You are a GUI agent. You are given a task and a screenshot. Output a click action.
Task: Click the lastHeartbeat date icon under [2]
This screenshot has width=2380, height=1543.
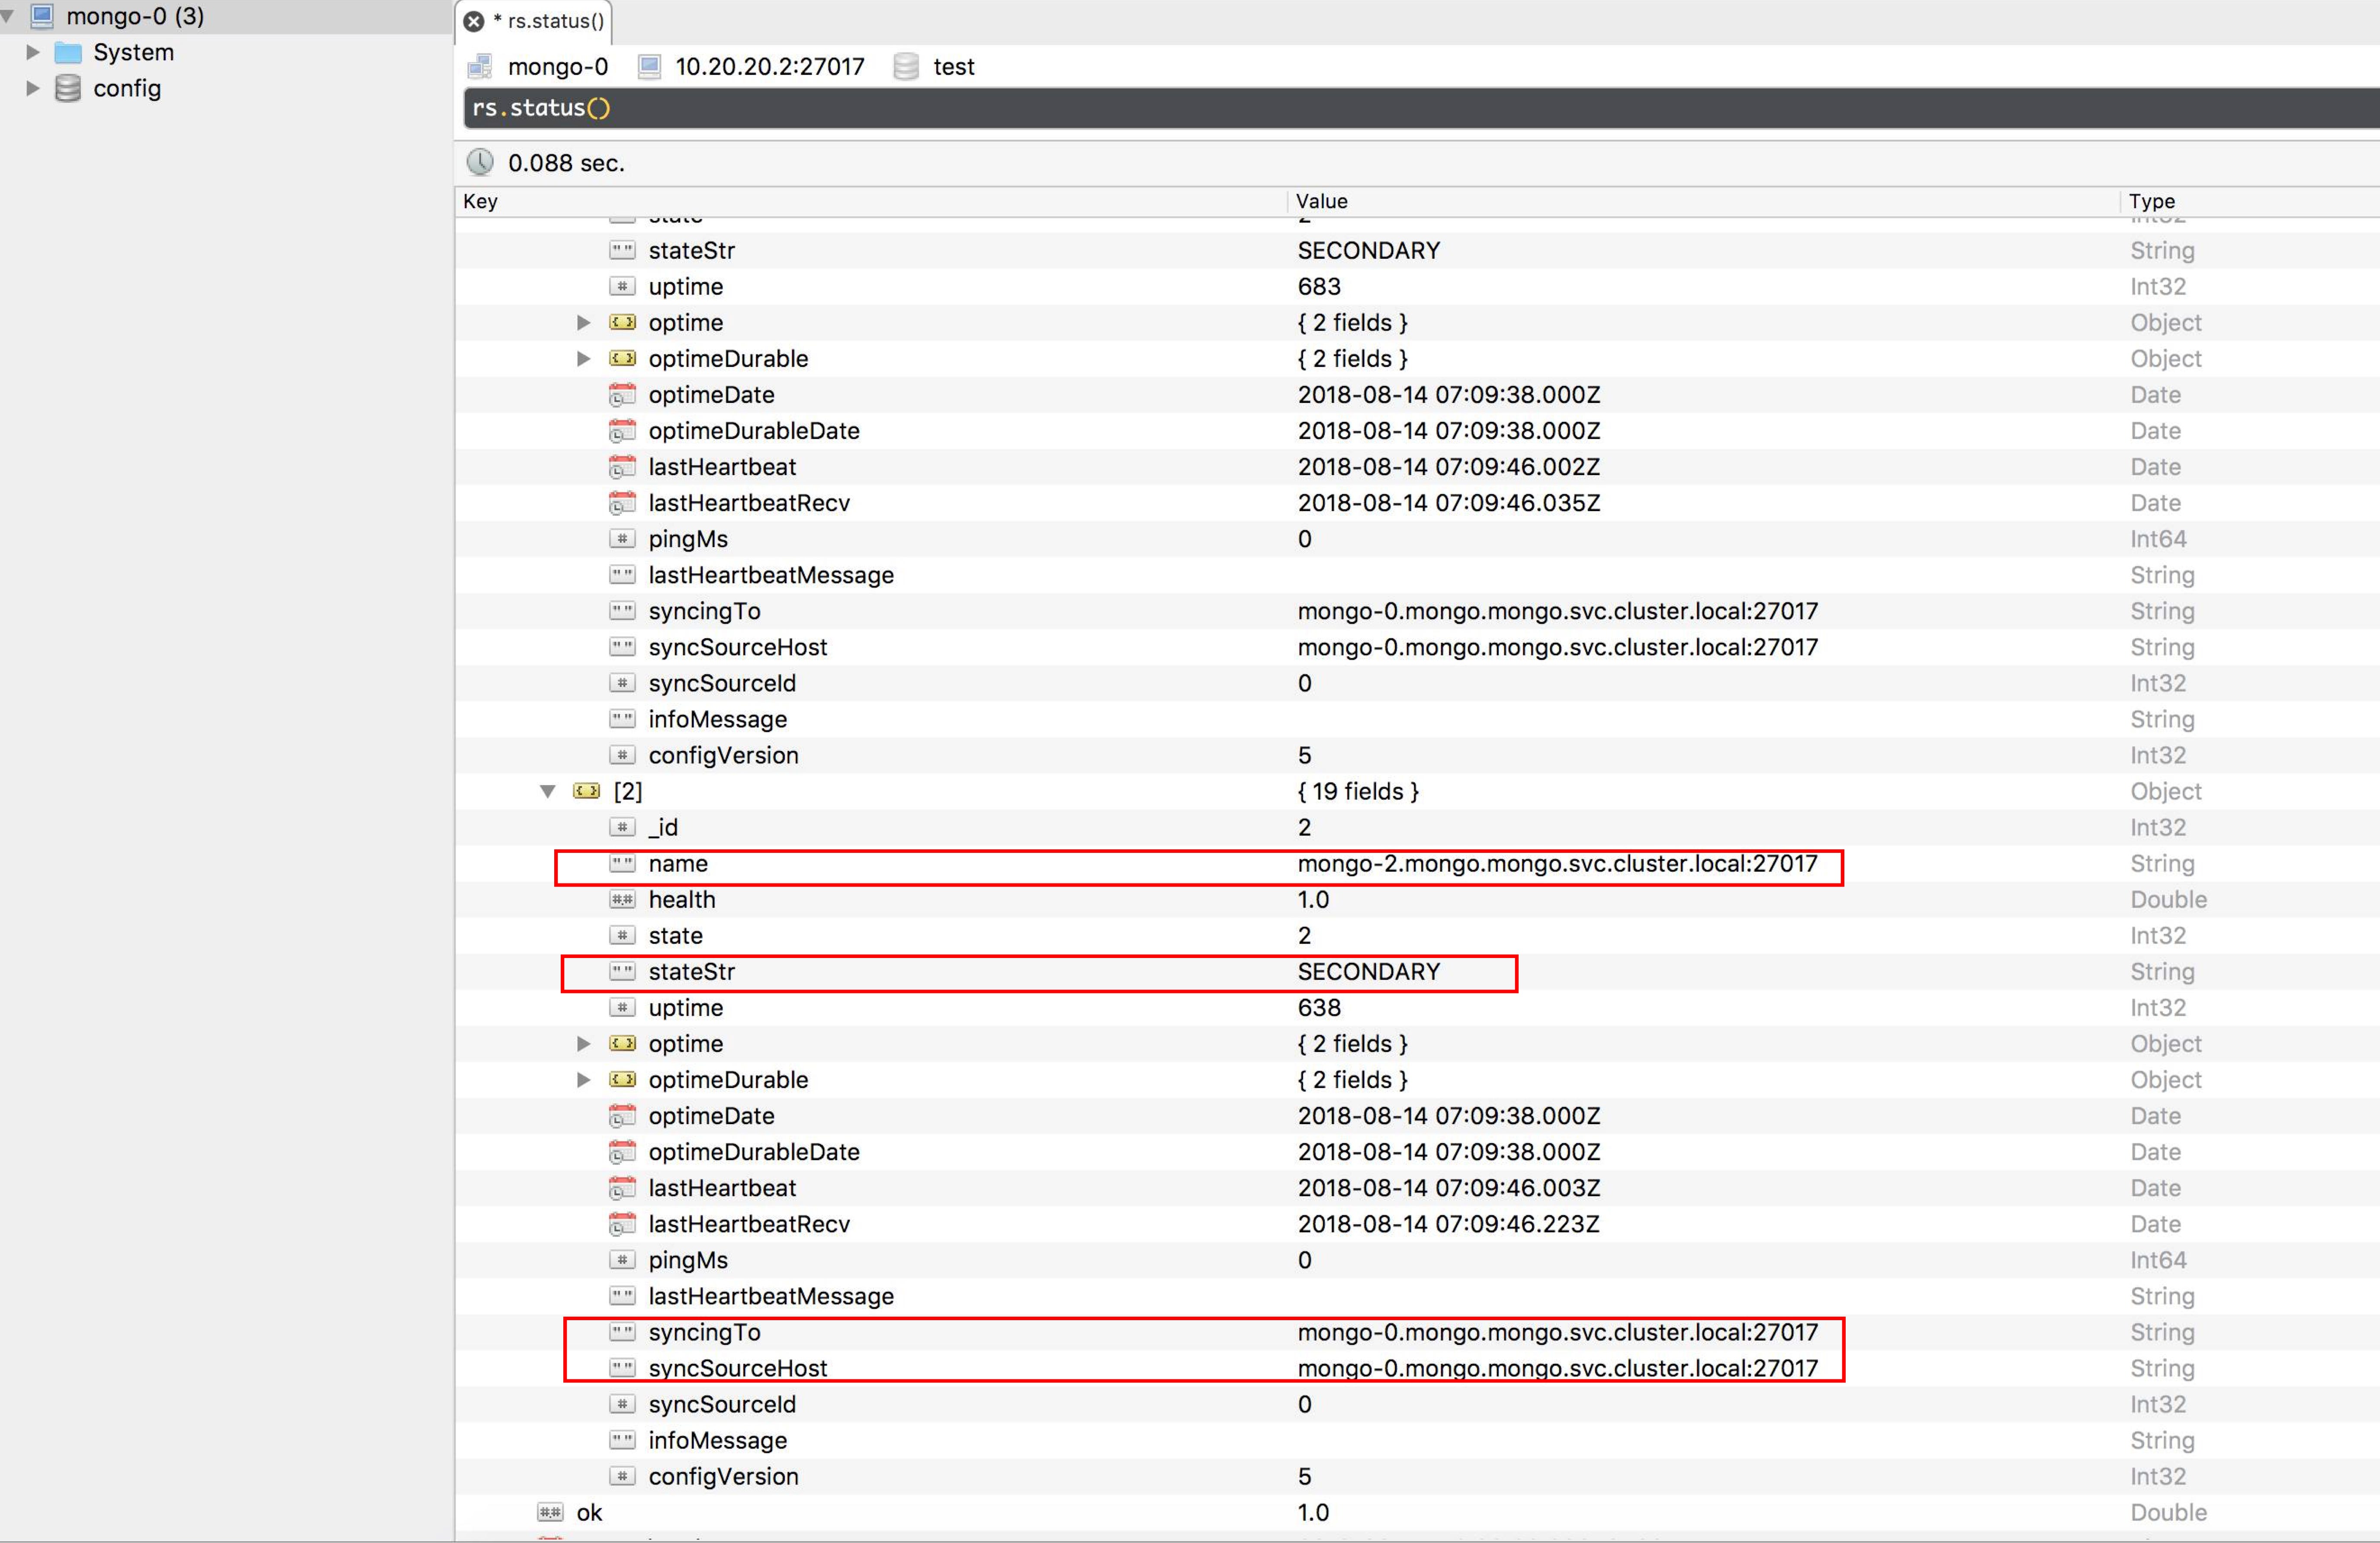click(x=622, y=1188)
